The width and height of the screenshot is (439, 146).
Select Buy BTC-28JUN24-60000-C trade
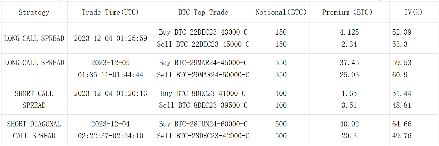click(203, 124)
